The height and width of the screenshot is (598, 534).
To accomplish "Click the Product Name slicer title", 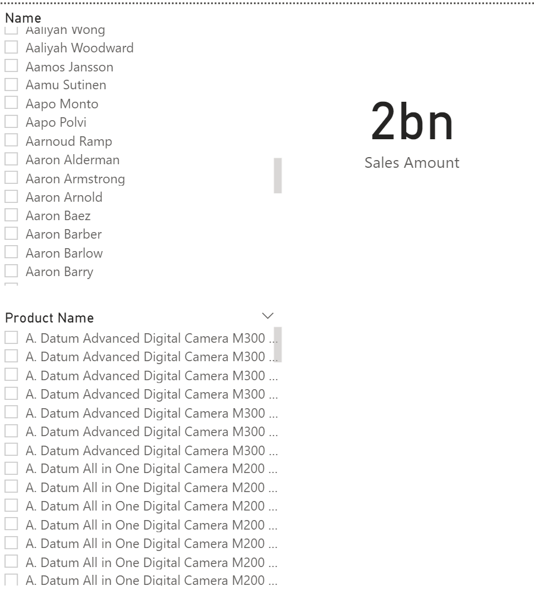I will pos(49,318).
